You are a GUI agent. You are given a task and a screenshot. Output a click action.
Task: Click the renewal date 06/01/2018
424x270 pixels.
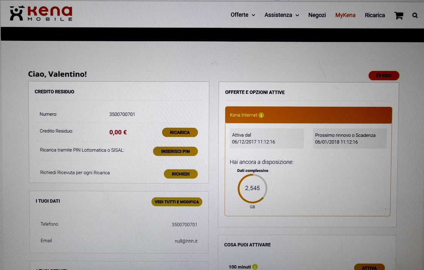336,142
